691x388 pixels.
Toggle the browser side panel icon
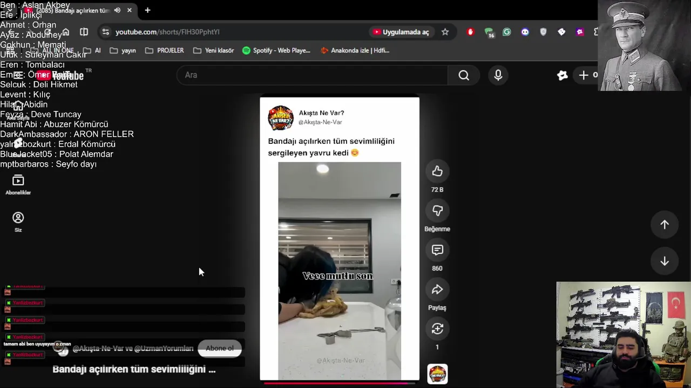84,32
